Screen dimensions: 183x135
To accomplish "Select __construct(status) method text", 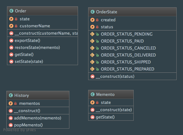I will click(115, 77).
